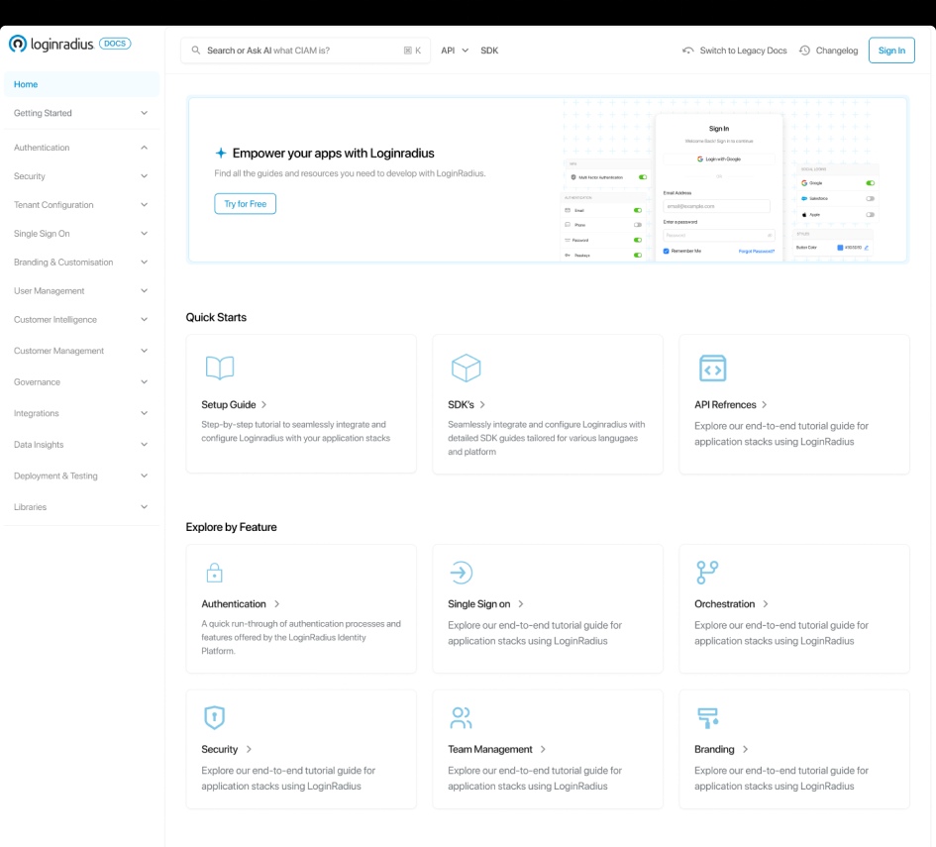This screenshot has height=847, width=936.
Task: Open the SDK header menu item
Action: [x=489, y=51]
